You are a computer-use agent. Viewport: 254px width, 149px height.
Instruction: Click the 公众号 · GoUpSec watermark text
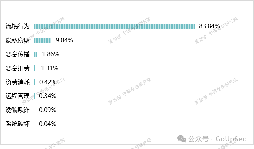(218, 139)
